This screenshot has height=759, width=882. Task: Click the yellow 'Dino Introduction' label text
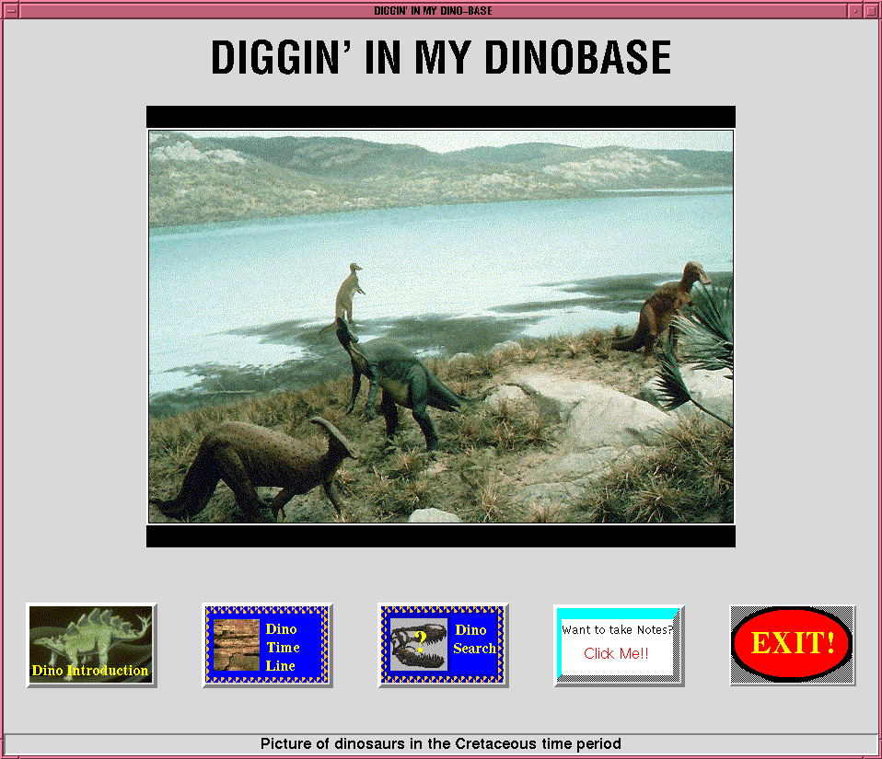click(x=90, y=671)
